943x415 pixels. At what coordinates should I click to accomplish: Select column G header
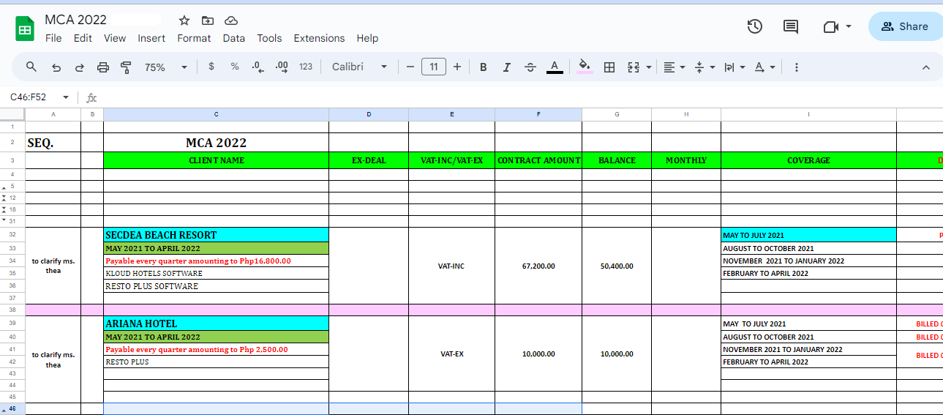click(617, 114)
